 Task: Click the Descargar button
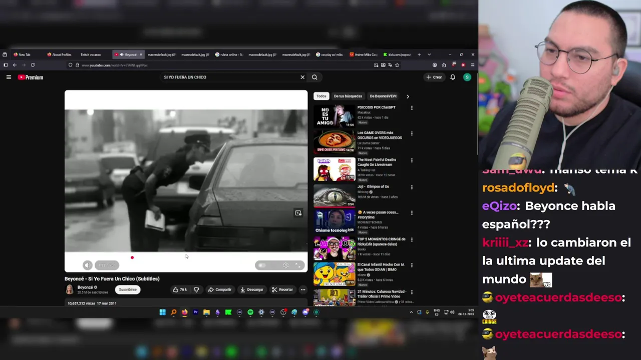[252, 289]
